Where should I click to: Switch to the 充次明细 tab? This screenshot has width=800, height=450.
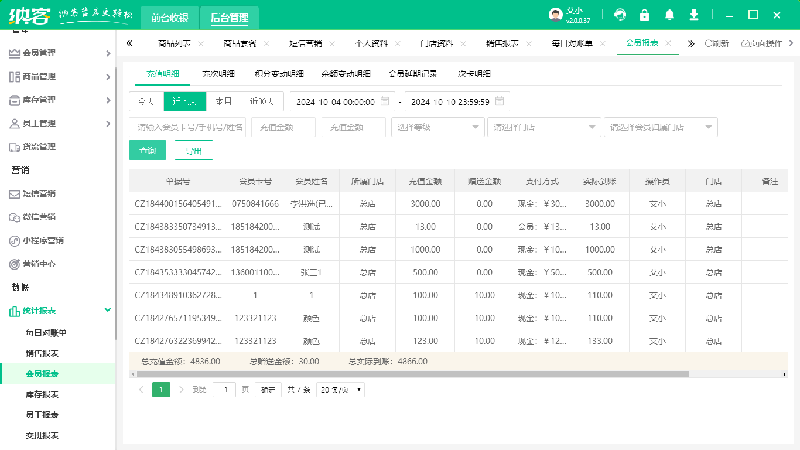pos(218,74)
